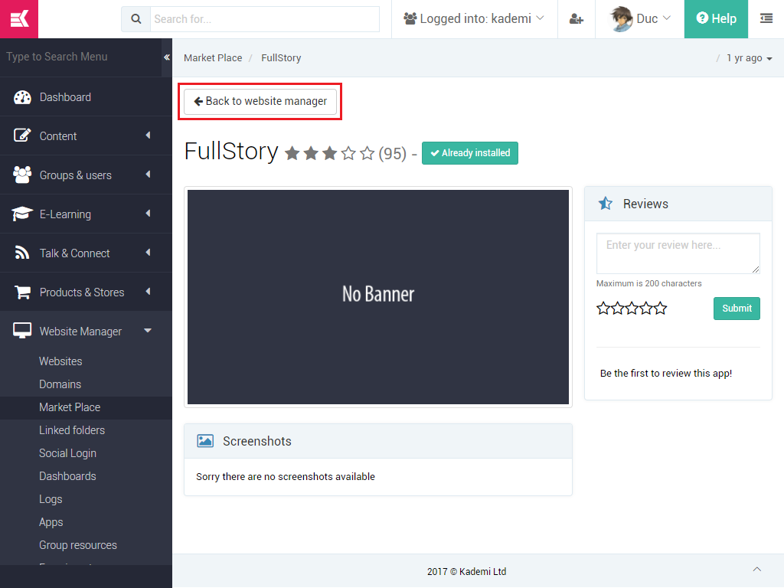This screenshot has height=588, width=784.
Task: Click the Already installed button
Action: pyautogui.click(x=470, y=153)
